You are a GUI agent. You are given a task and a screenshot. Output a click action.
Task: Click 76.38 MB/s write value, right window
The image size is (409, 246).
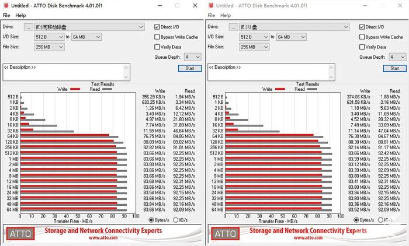click(359, 136)
